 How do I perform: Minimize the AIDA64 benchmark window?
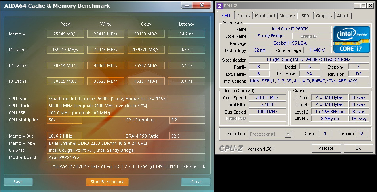click(x=188, y=5)
